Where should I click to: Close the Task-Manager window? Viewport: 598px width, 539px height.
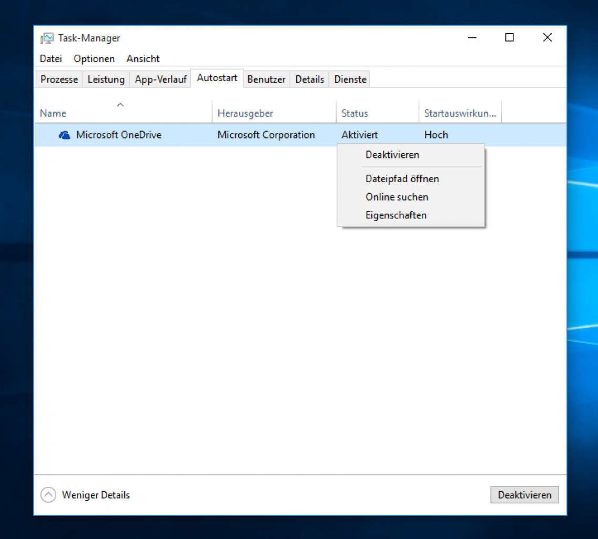tap(548, 37)
